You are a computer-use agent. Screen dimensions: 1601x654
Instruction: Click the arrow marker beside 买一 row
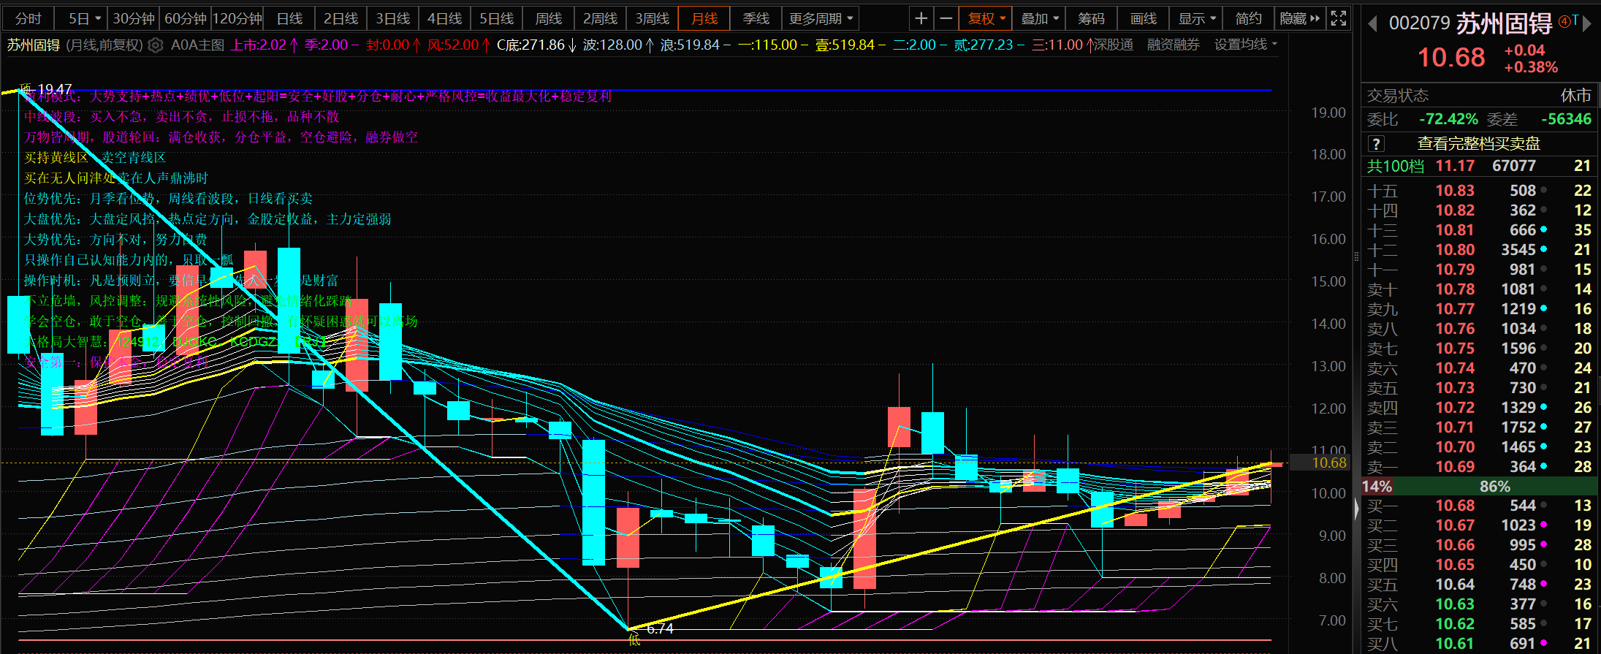pyautogui.click(x=1358, y=508)
